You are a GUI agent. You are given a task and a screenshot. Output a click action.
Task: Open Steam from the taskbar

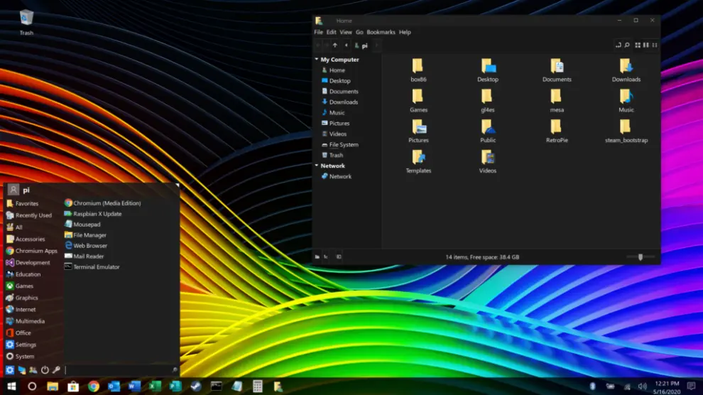[196, 386]
